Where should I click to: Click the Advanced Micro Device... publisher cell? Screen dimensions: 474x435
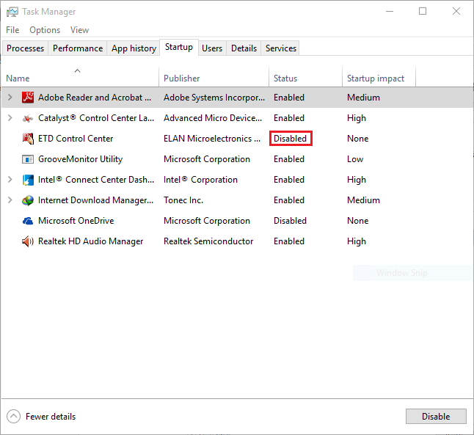pos(213,118)
